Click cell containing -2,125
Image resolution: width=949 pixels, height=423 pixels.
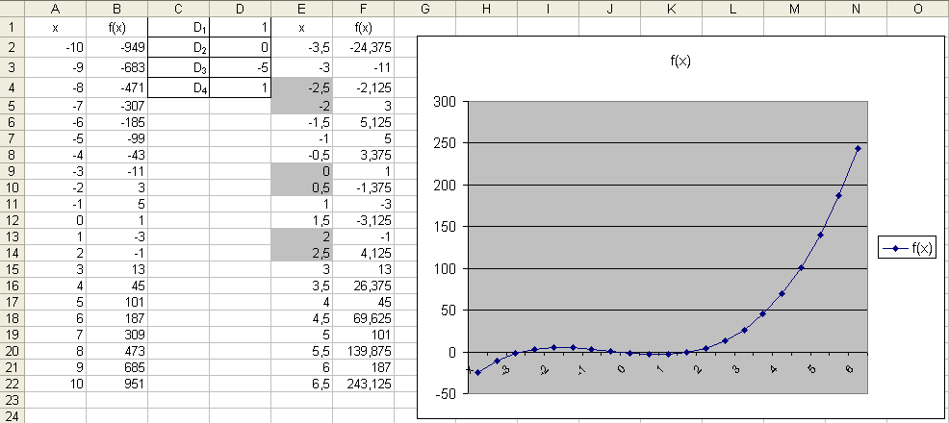[x=363, y=87]
